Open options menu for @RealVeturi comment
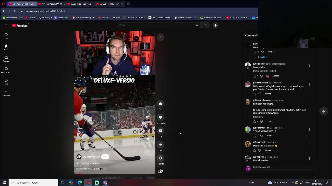332x186 pixels. click(309, 144)
